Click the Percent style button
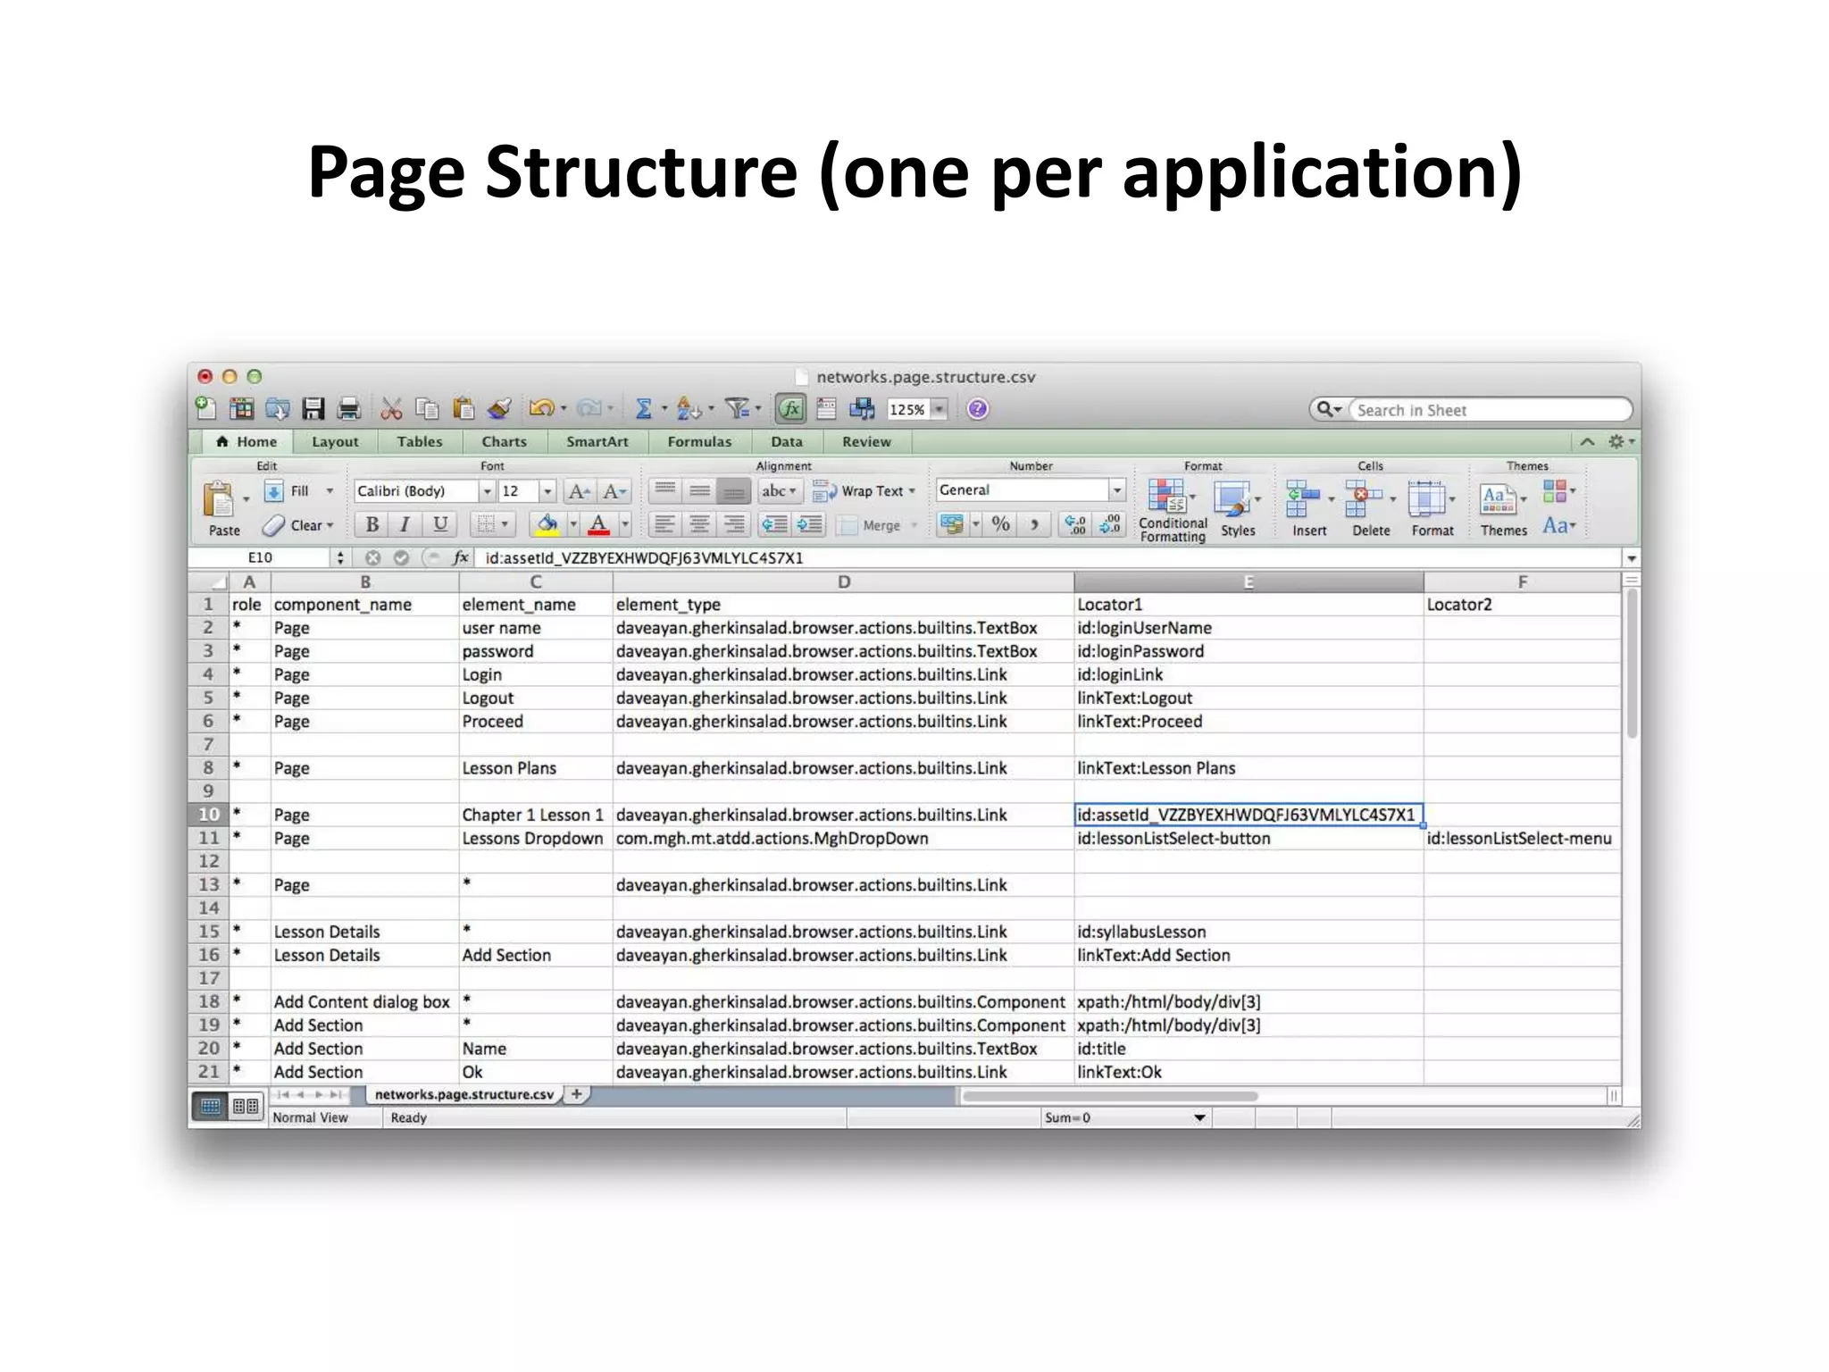The image size is (1829, 1372). click(x=1000, y=524)
